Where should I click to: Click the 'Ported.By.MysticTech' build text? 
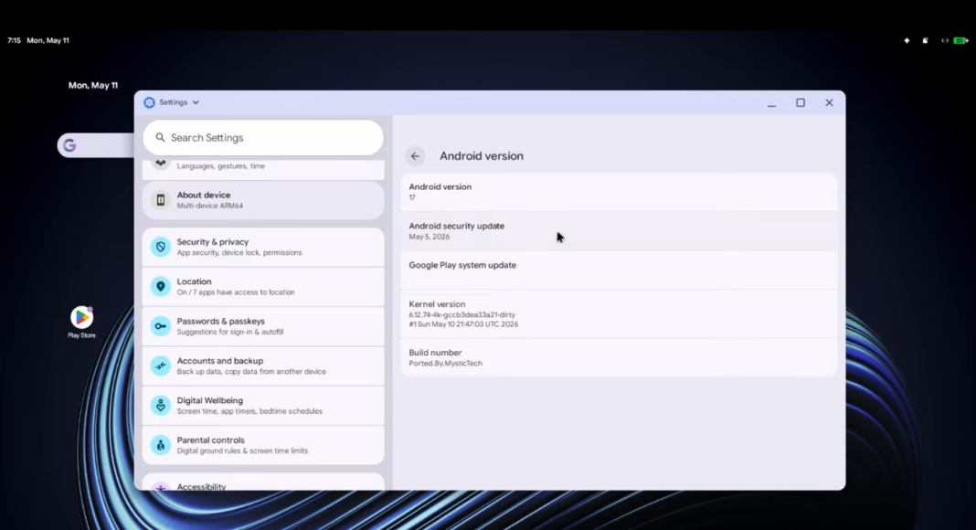445,364
